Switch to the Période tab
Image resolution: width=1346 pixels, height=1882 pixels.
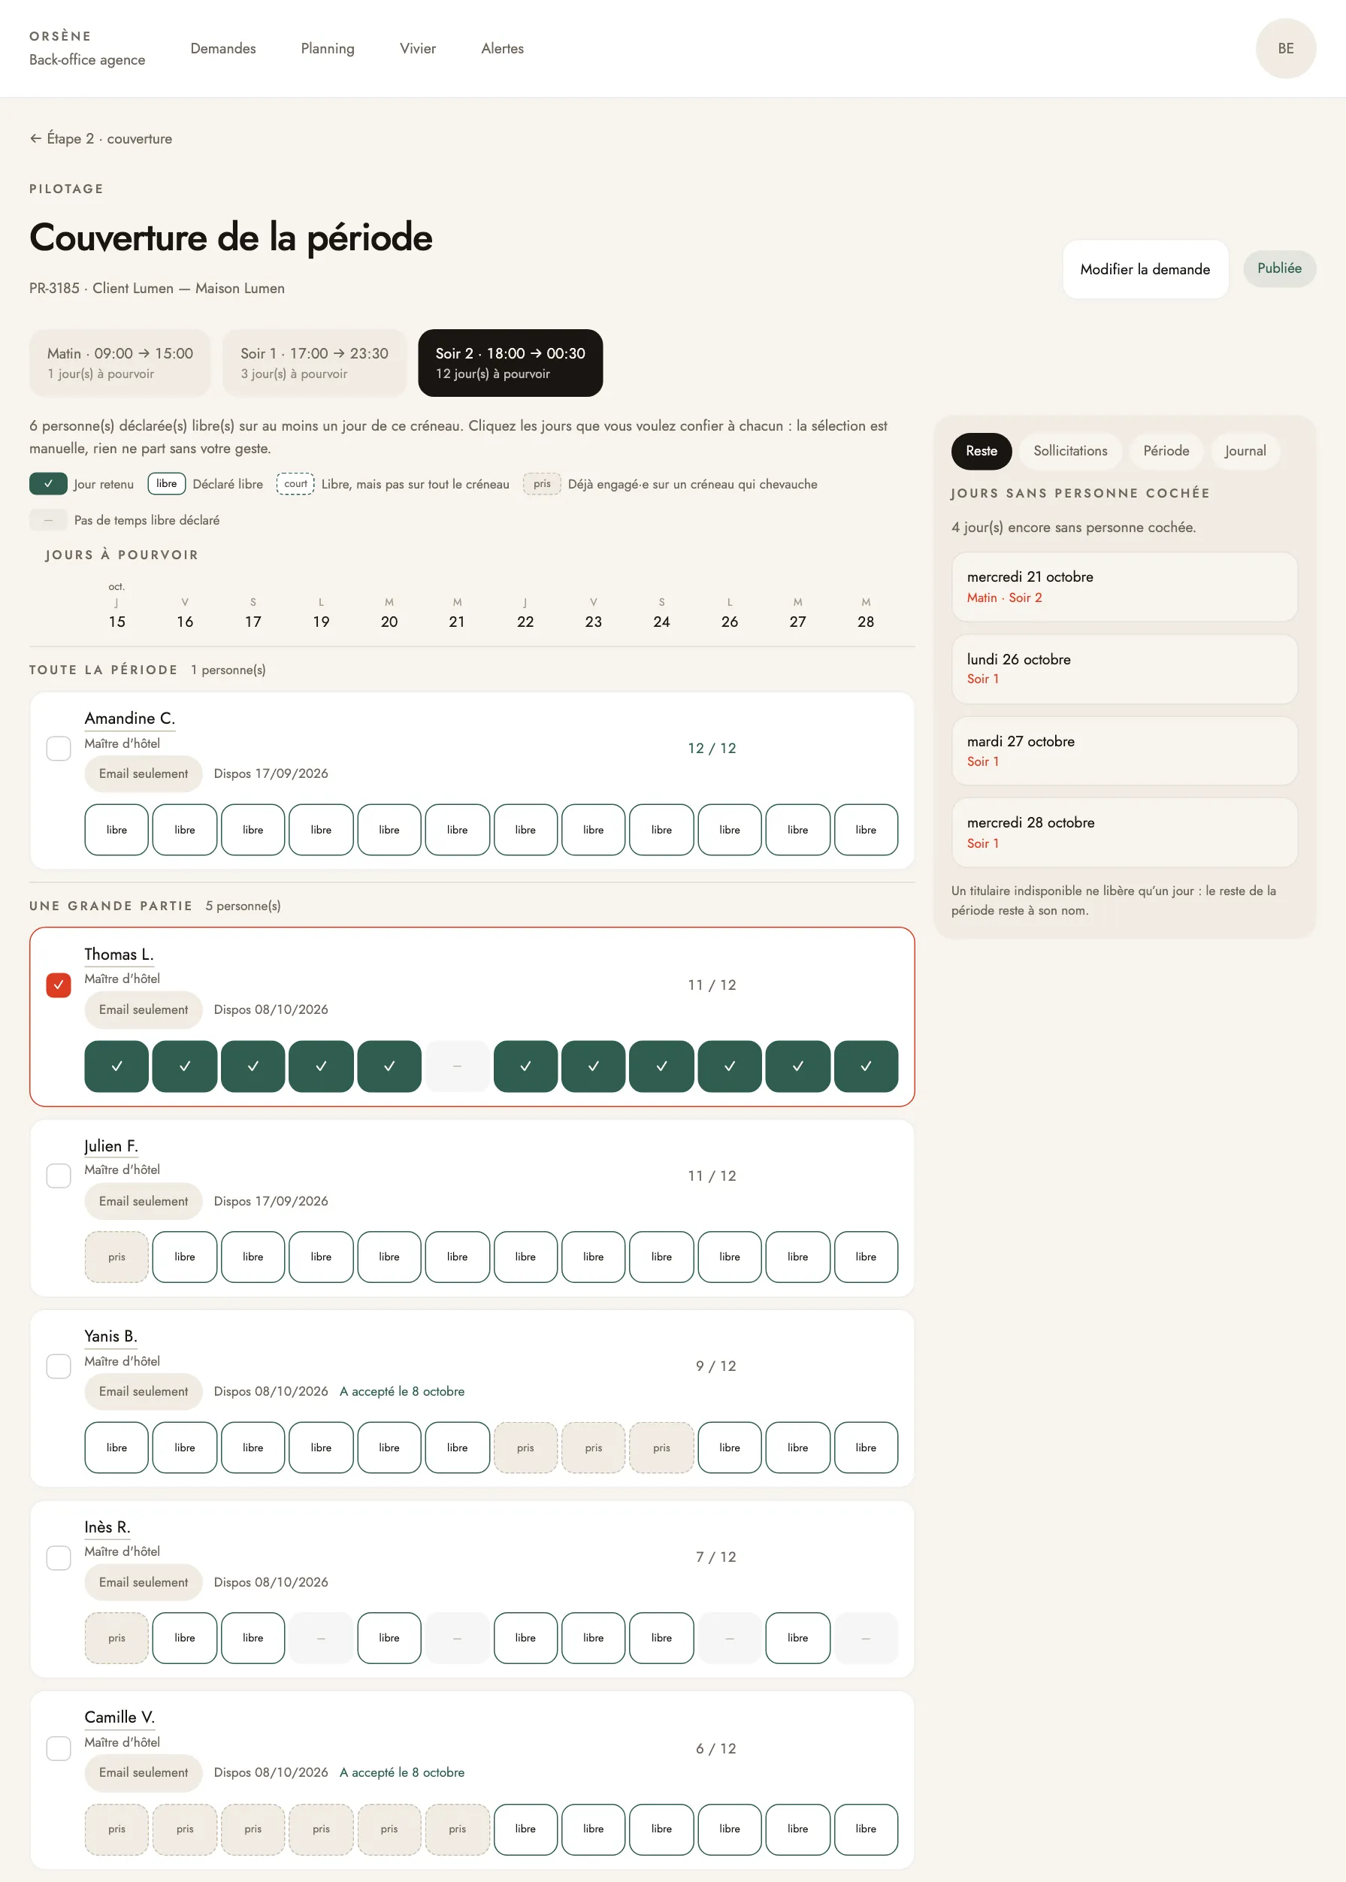1166,451
